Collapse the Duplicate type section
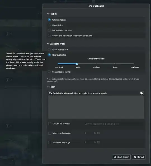The width and height of the screenshot is (151, 166). click(x=48, y=44)
